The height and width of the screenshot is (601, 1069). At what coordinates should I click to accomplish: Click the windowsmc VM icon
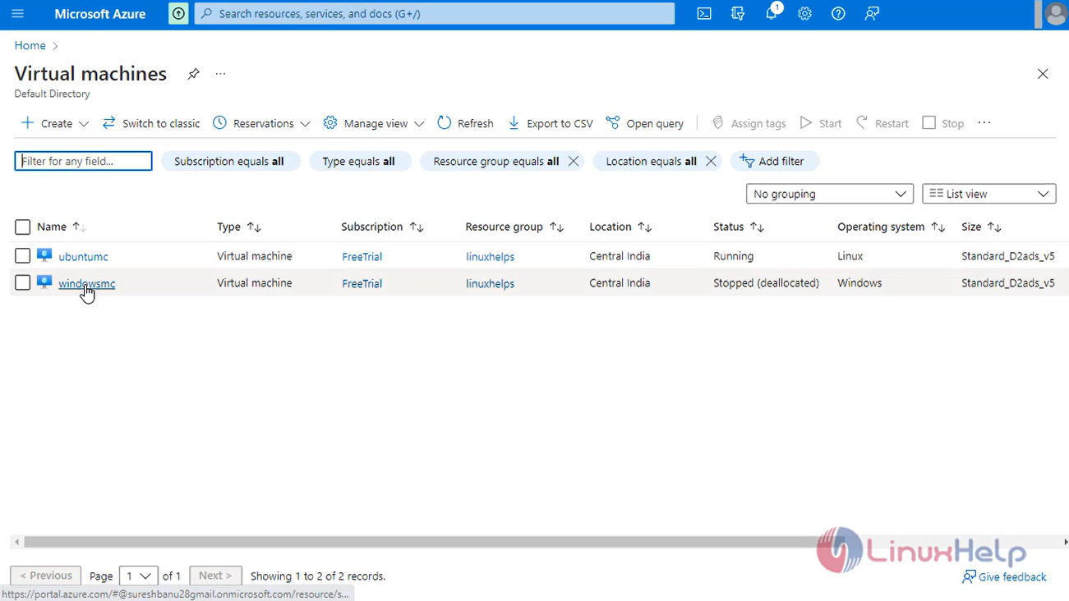pos(44,282)
